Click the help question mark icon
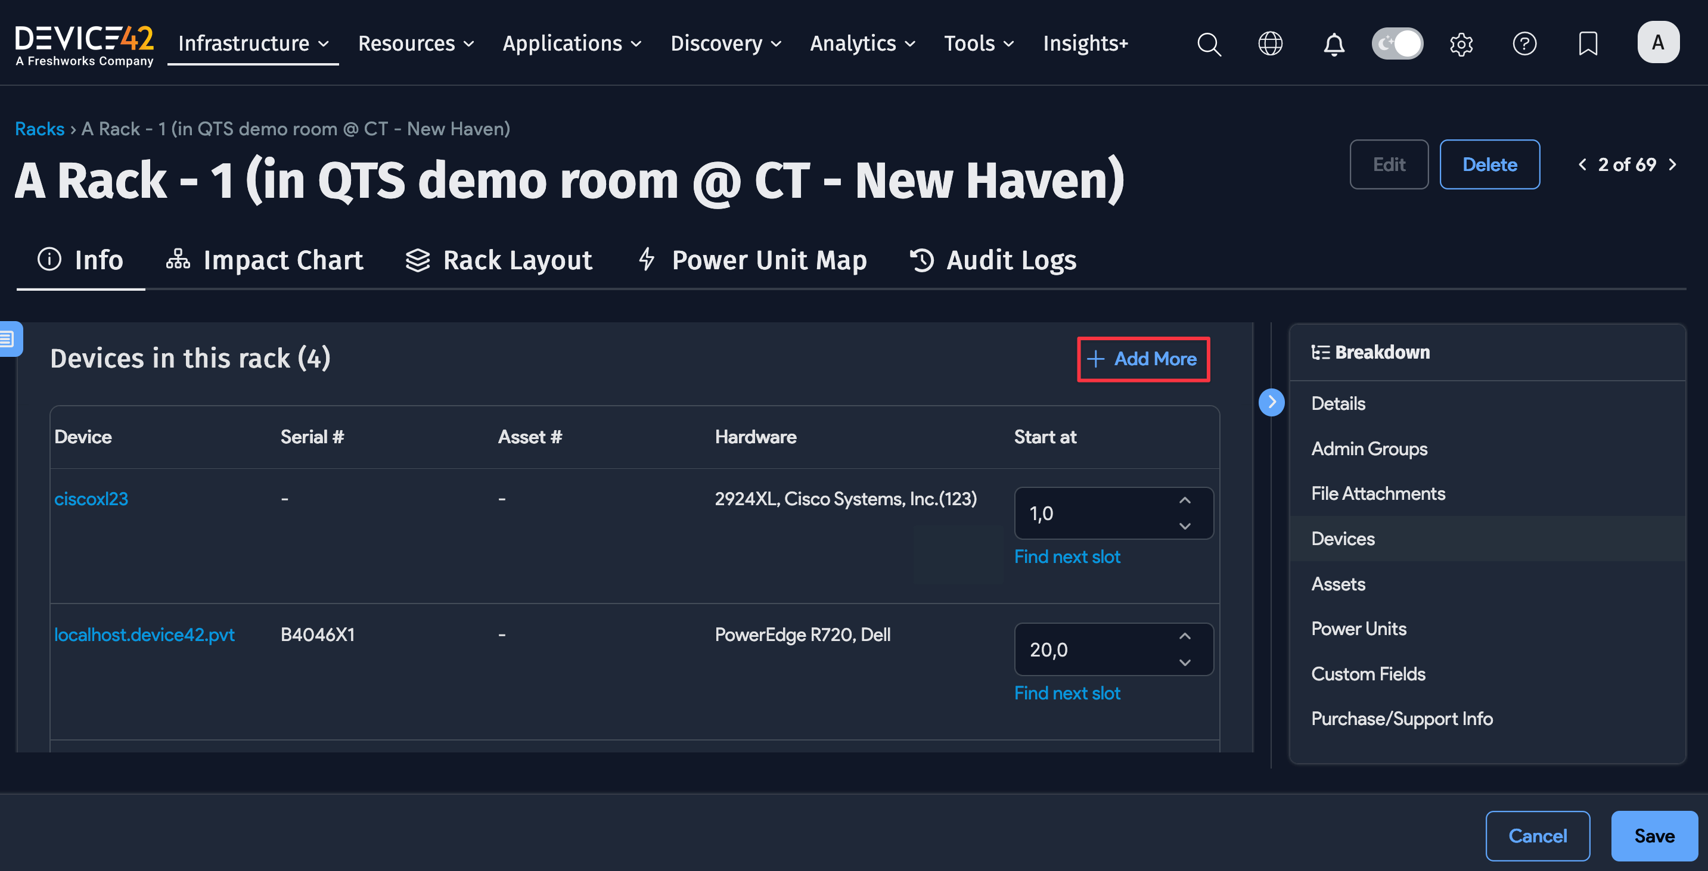The height and width of the screenshot is (871, 1708). 1524,43
